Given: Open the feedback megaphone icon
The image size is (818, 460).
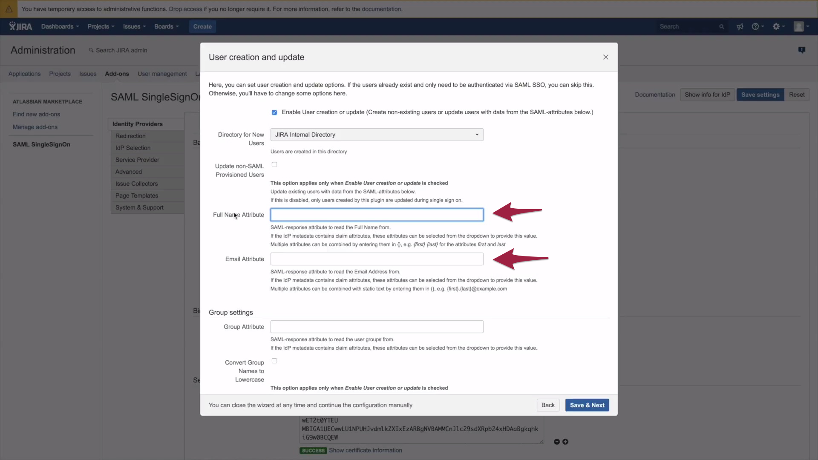Looking at the screenshot, I should (740, 26).
